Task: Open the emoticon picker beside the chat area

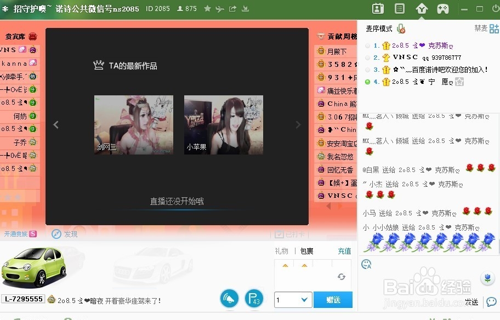Action: (365, 264)
